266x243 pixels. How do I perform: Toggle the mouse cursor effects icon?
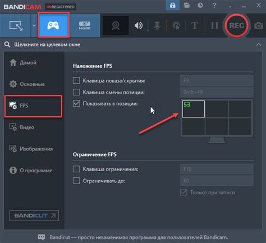(x=176, y=26)
